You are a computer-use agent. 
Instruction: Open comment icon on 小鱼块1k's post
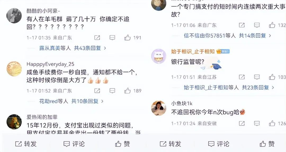click(x=257, y=123)
